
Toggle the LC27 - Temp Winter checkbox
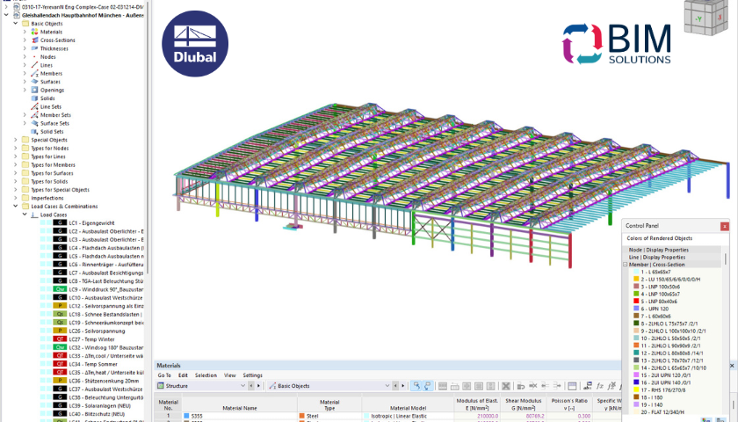pos(43,339)
